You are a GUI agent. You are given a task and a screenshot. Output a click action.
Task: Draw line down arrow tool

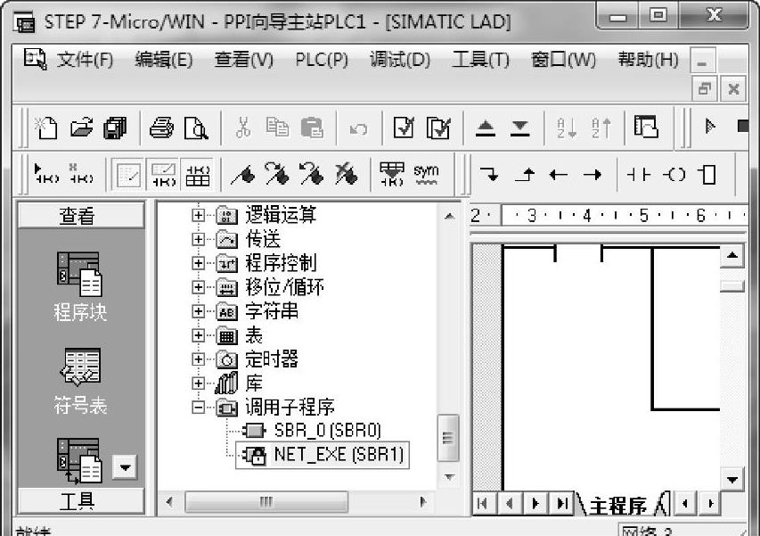point(489,174)
